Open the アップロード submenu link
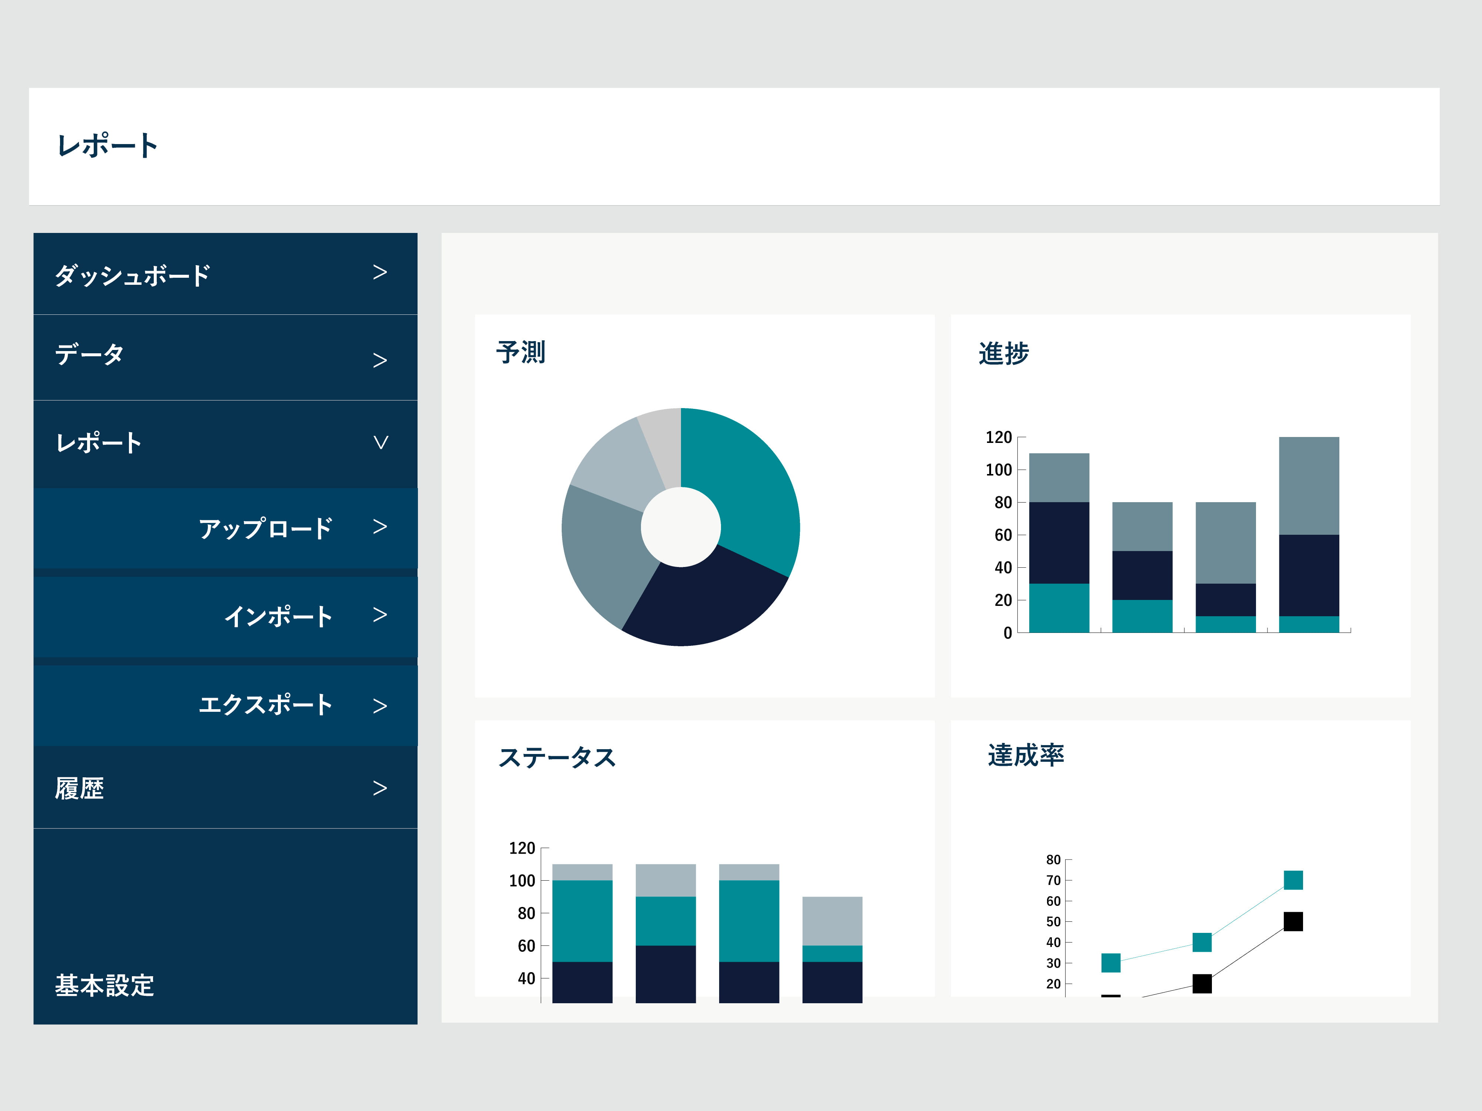The height and width of the screenshot is (1111, 1482). click(265, 528)
